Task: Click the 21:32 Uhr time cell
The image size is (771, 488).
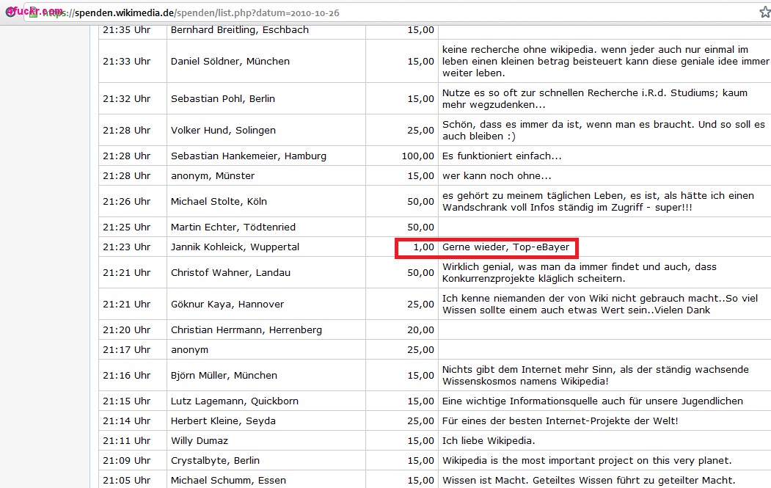Action: point(126,99)
